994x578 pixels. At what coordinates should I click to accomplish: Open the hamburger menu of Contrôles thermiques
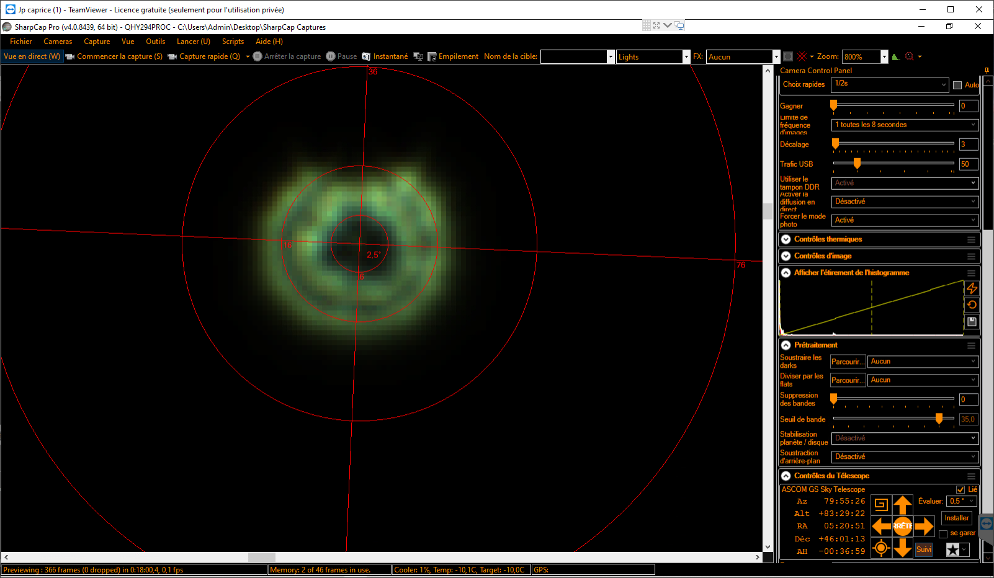(x=971, y=239)
